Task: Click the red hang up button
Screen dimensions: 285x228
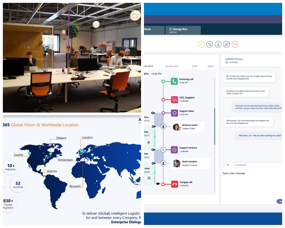Action: point(235,45)
